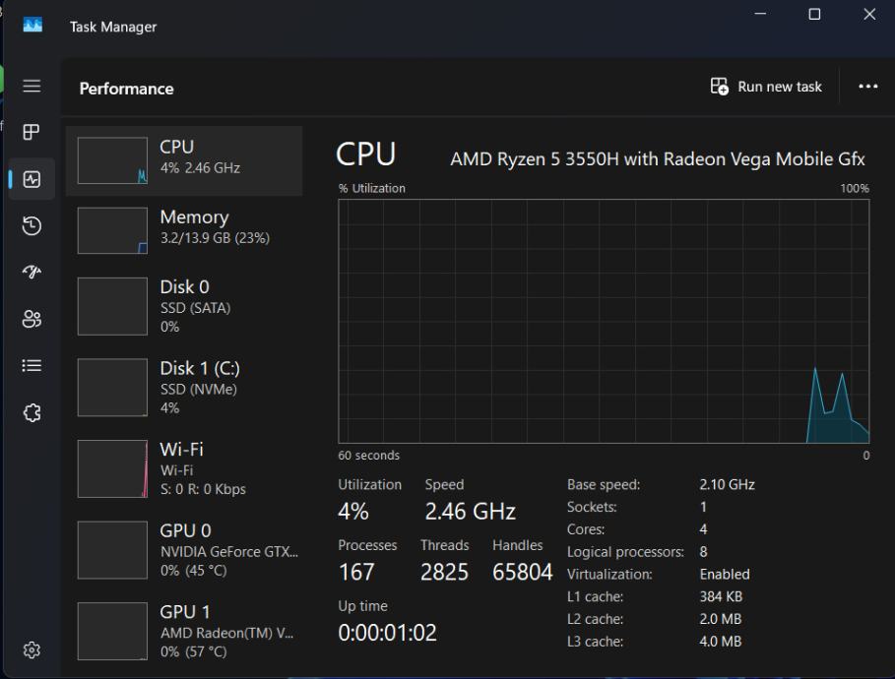Viewport: 895px width, 679px height.
Task: Maximize the Task Manager window
Action: tap(814, 15)
